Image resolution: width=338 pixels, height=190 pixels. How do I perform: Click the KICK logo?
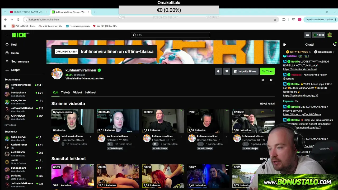point(20,35)
